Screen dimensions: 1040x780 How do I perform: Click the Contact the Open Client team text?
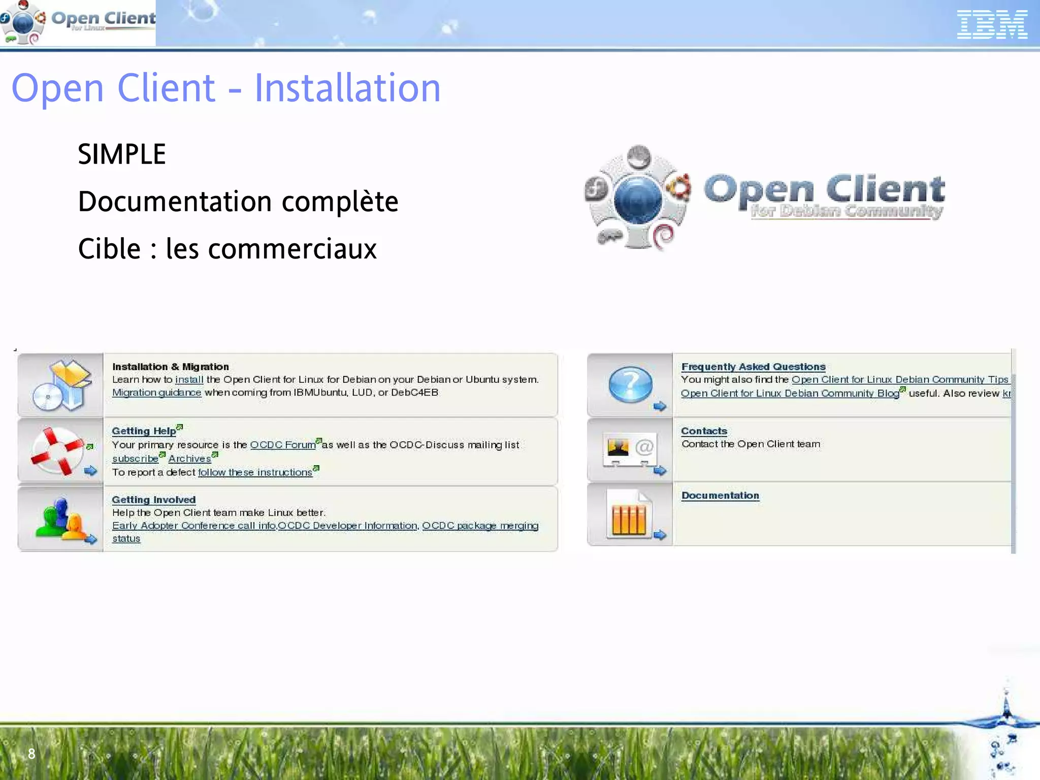[x=751, y=444]
